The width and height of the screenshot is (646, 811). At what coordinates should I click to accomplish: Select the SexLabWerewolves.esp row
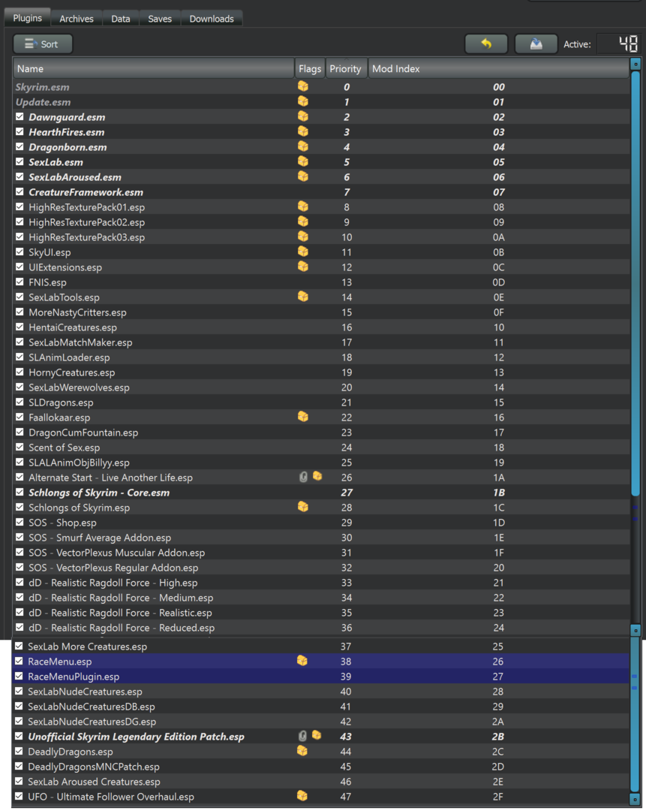[x=321, y=387]
